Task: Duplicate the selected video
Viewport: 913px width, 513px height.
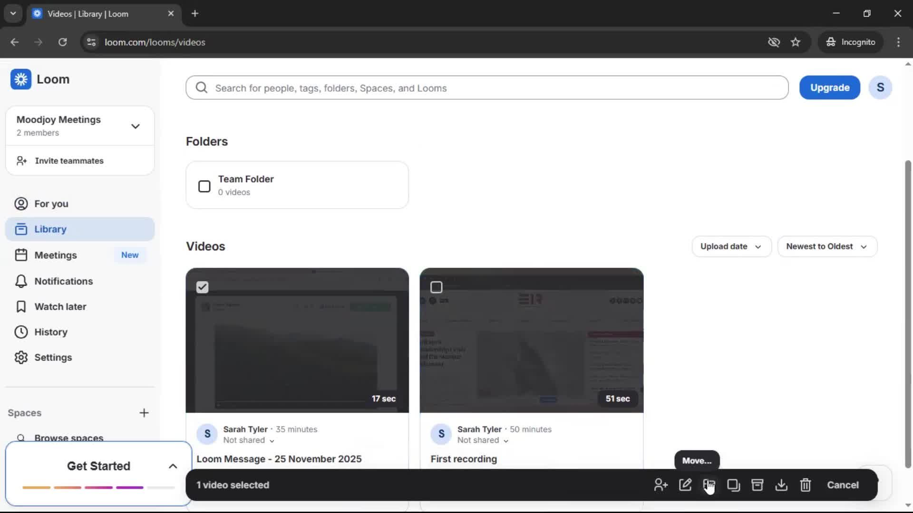Action: coord(733,485)
